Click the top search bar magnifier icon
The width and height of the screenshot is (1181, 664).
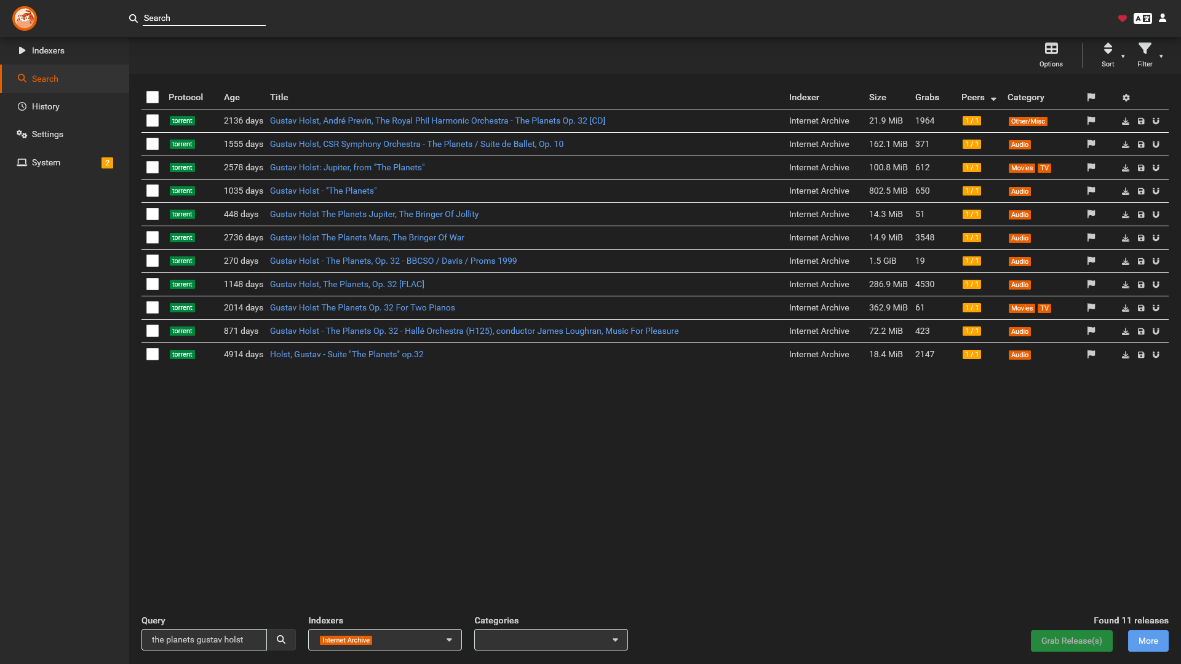pyautogui.click(x=133, y=18)
